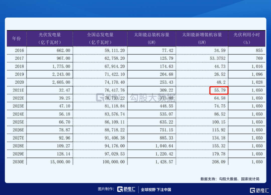
Task: Select the value 2,605.00
Action: point(61,82)
